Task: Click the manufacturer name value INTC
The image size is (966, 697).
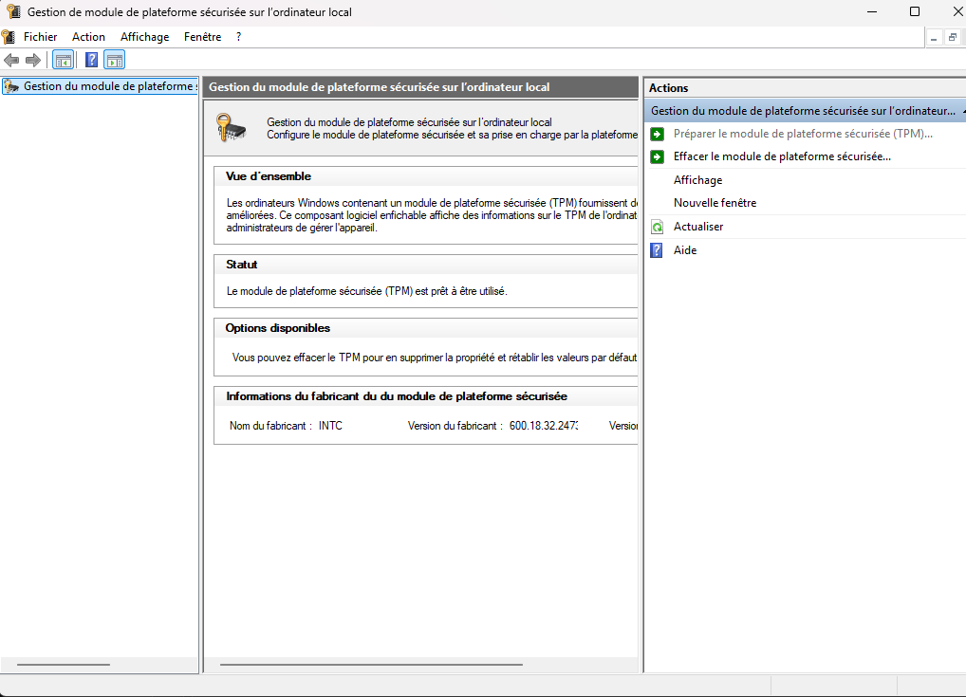Action: (x=330, y=426)
